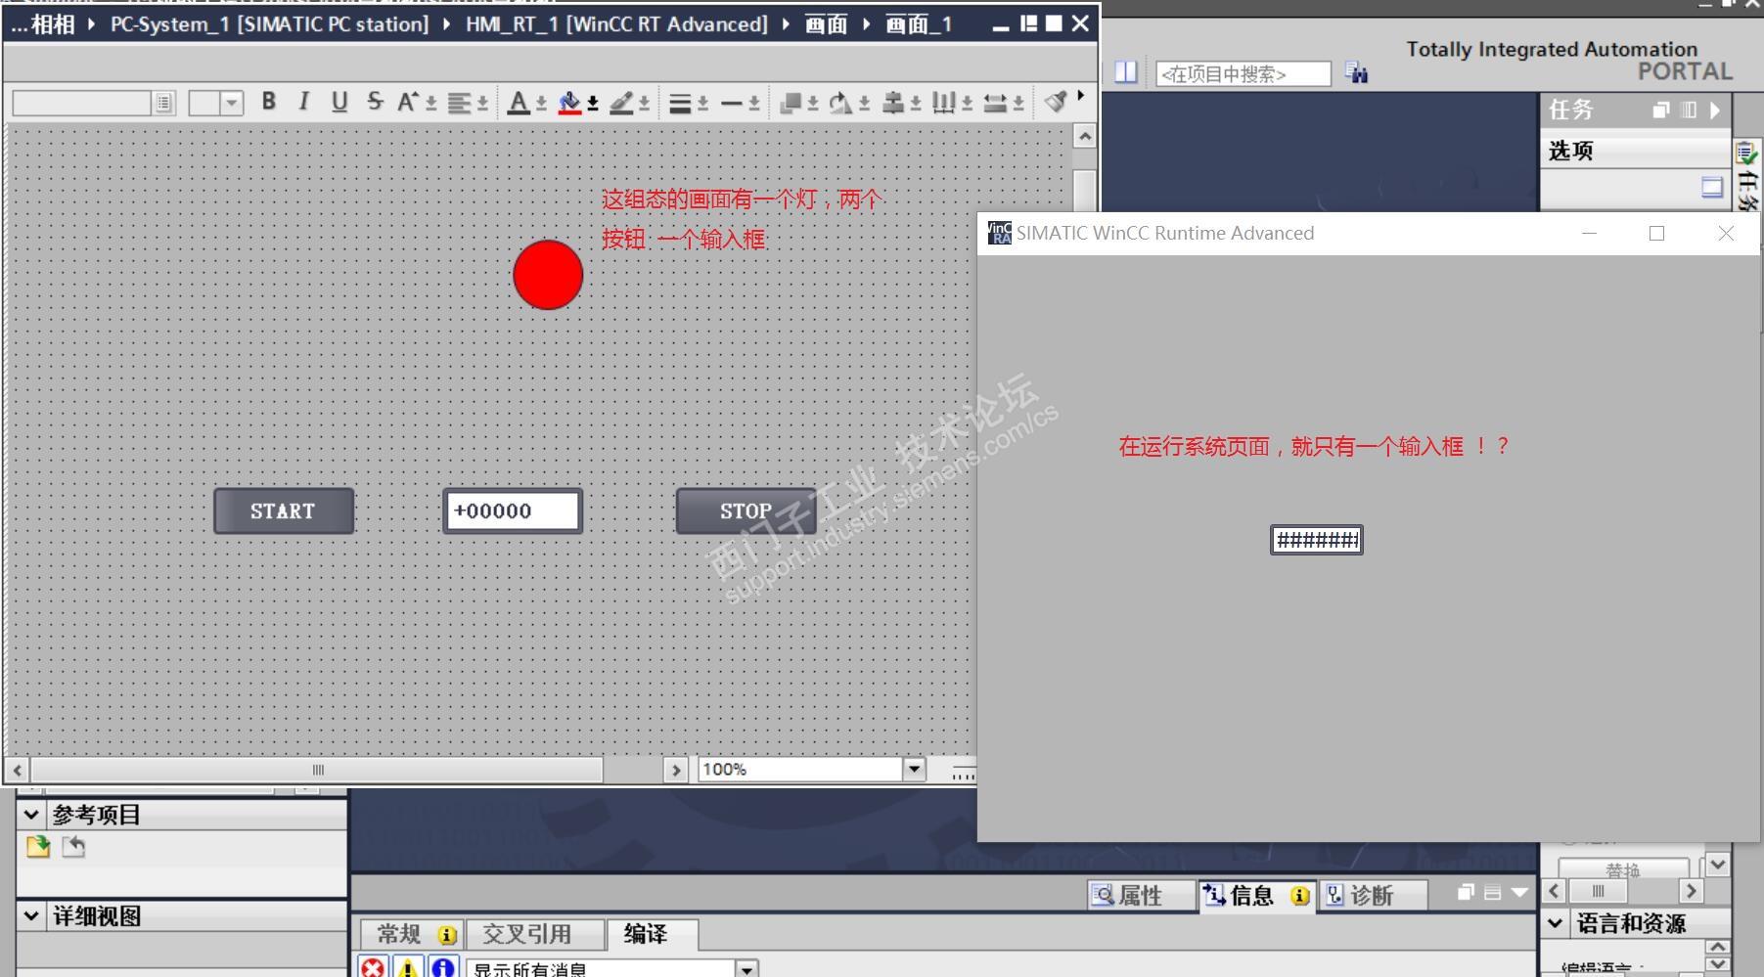Open dropdown arrow beside border color

[644, 104]
